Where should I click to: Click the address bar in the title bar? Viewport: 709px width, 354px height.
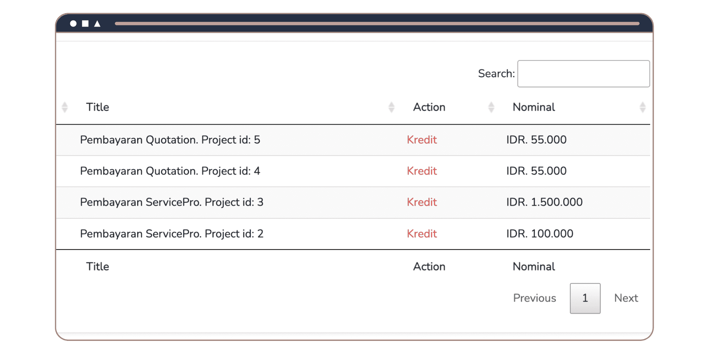[377, 24]
